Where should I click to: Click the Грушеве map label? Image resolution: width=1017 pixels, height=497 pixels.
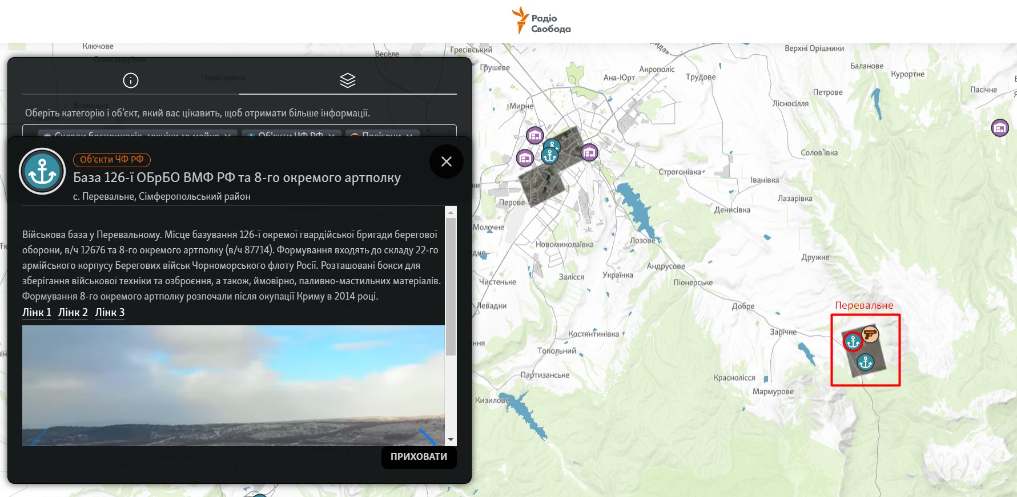click(x=495, y=68)
